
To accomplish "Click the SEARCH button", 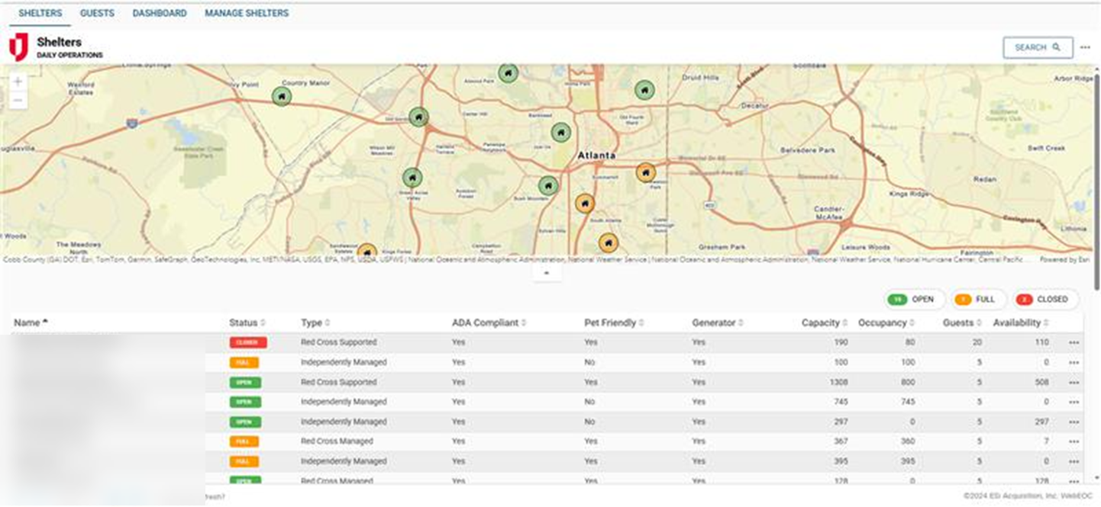I will [1037, 47].
